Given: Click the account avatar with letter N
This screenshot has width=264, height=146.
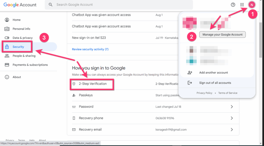Looking at the screenshot, I should pos(252,5).
